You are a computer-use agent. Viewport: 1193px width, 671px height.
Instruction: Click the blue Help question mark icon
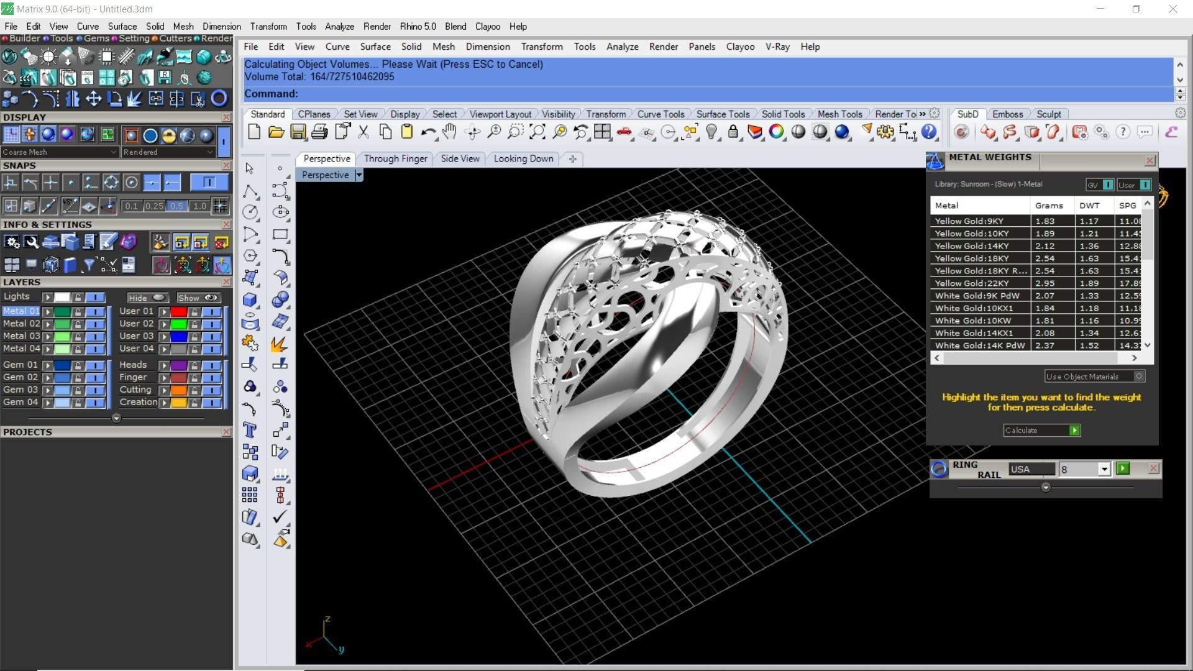click(929, 132)
